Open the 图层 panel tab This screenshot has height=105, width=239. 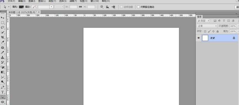point(199,16)
